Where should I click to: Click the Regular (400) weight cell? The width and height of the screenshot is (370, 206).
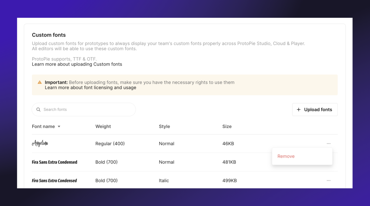tap(110, 144)
